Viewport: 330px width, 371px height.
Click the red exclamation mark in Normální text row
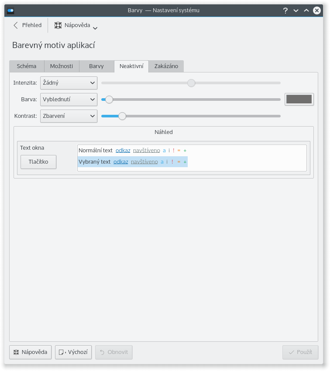click(x=173, y=151)
